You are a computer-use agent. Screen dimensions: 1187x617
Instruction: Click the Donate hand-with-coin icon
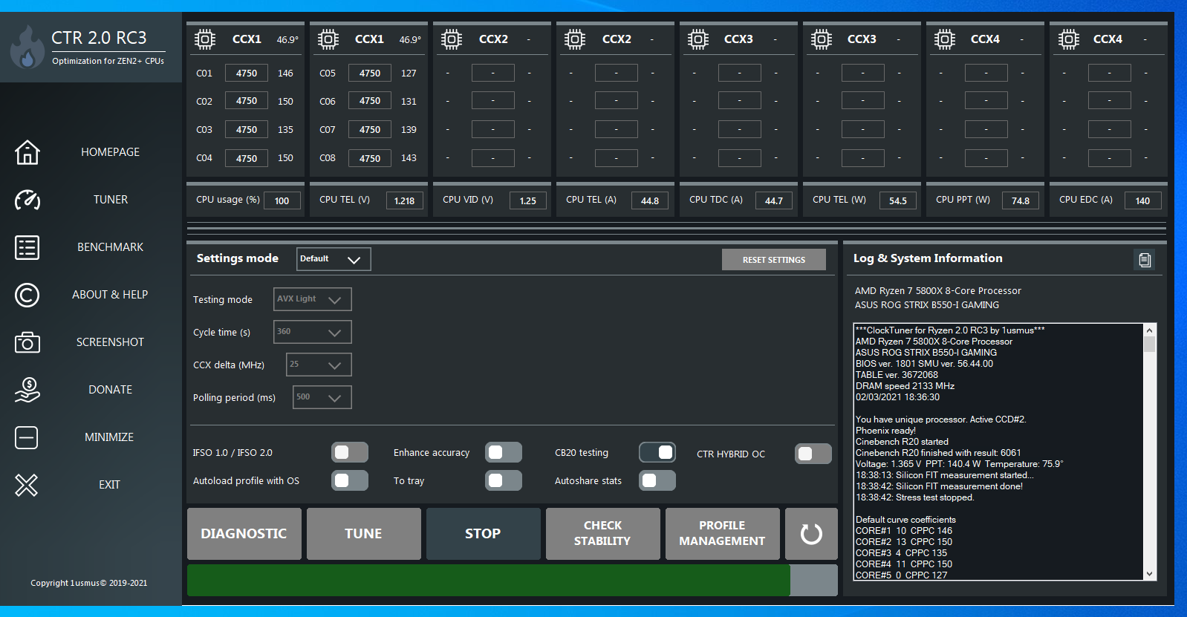pyautogui.click(x=27, y=390)
